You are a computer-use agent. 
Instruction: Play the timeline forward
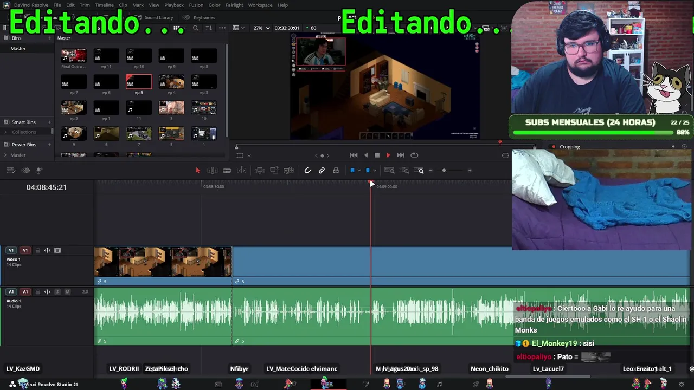[x=388, y=155]
